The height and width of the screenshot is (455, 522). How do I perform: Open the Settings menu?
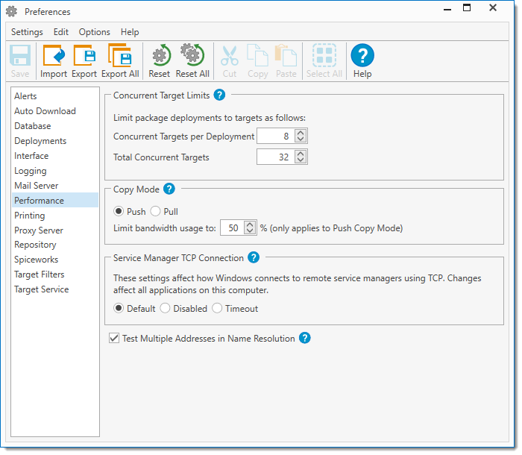pyautogui.click(x=27, y=32)
